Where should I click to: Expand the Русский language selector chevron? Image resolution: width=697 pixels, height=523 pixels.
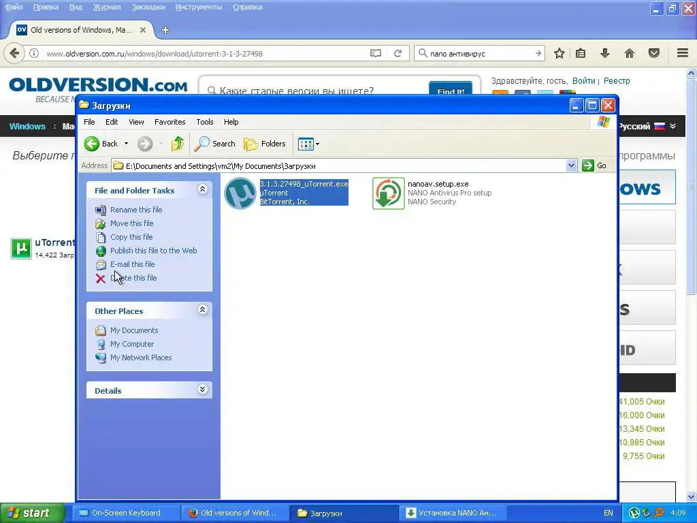pyautogui.click(x=673, y=126)
